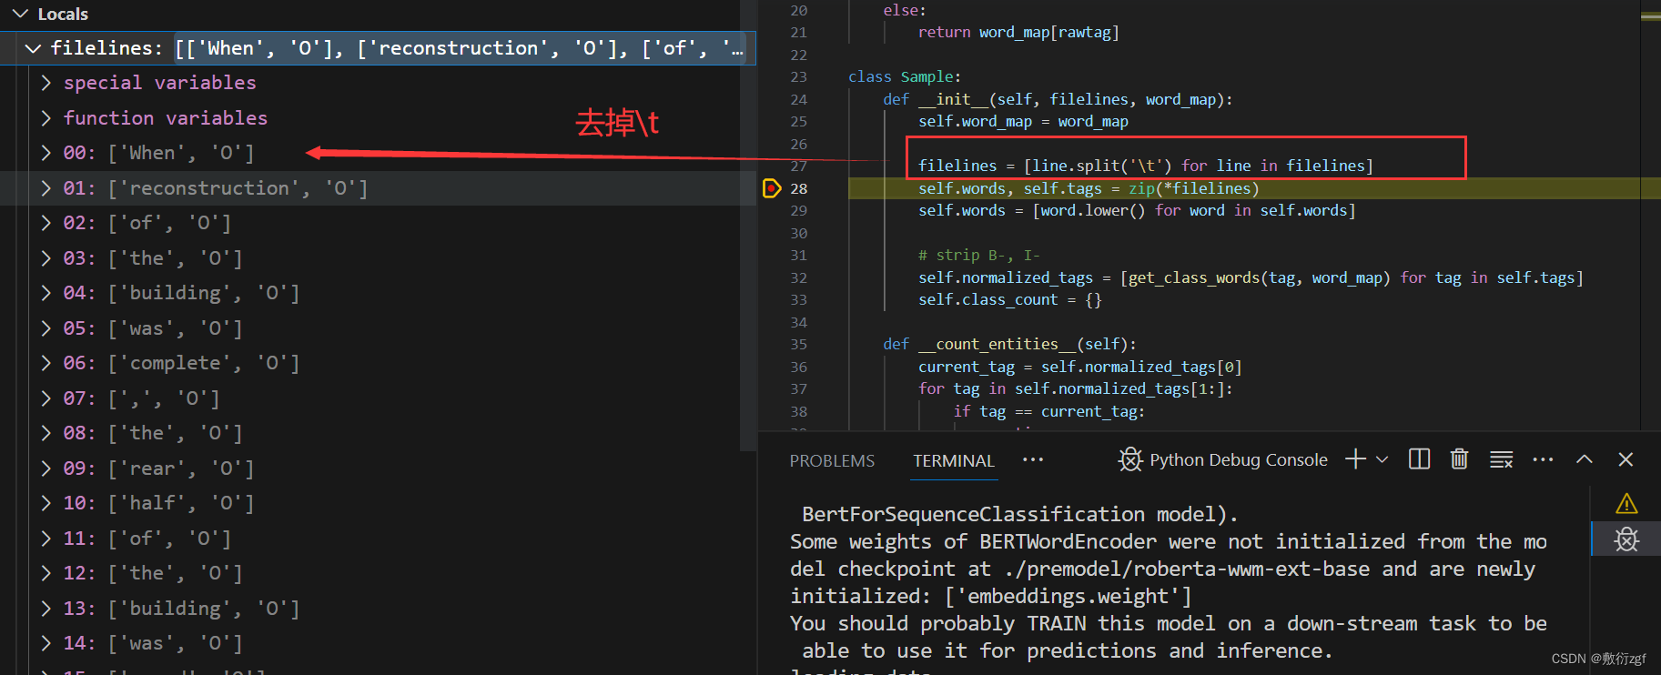The height and width of the screenshot is (675, 1661).
Task: Open the terminal panel more actions ellipsis
Action: pos(1543,459)
